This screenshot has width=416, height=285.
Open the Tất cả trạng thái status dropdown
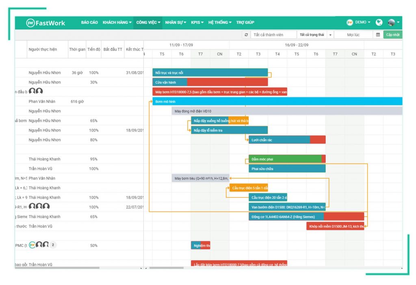(x=315, y=34)
